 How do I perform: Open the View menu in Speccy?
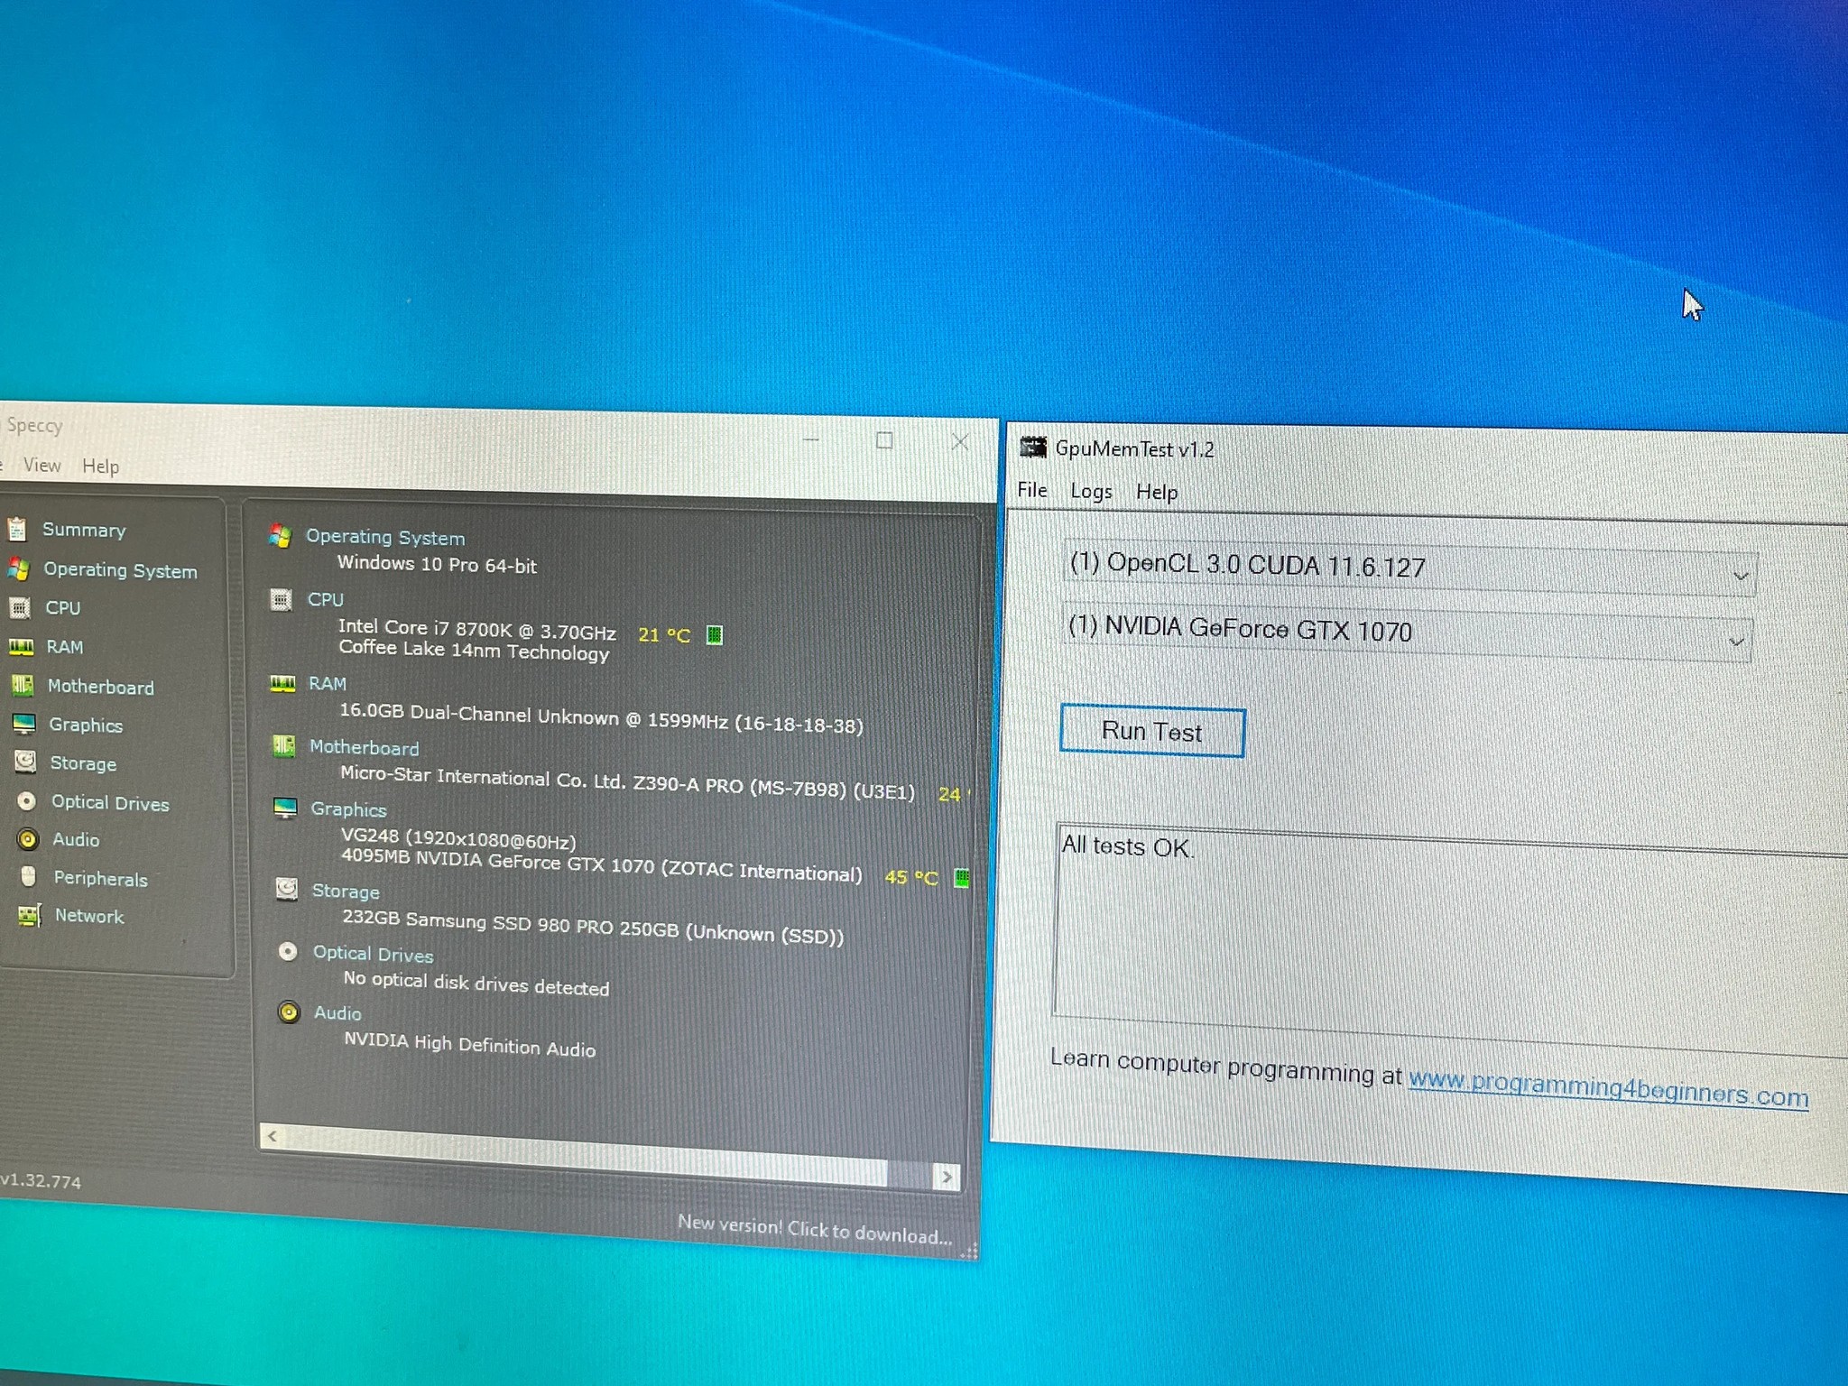coord(42,465)
